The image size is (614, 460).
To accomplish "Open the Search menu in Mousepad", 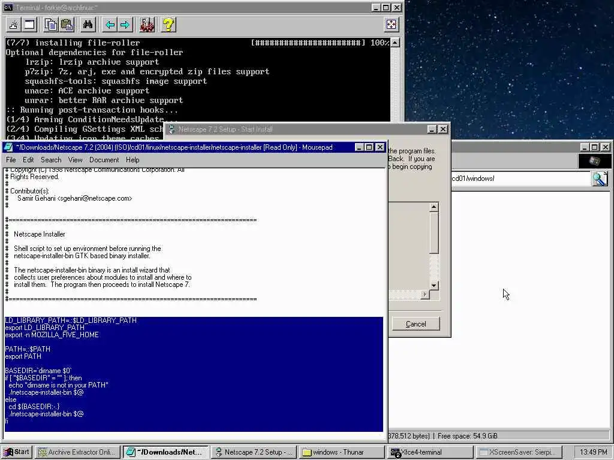I will 51,159.
